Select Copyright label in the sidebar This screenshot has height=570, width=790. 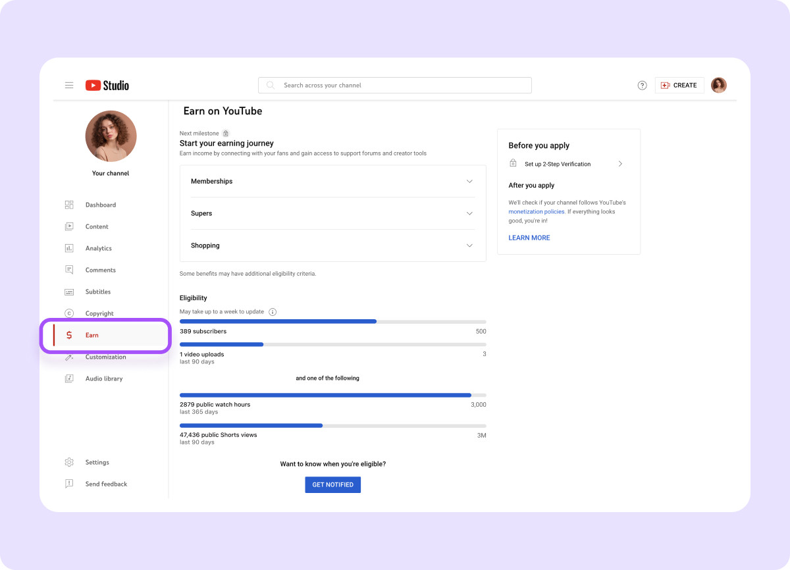click(99, 313)
